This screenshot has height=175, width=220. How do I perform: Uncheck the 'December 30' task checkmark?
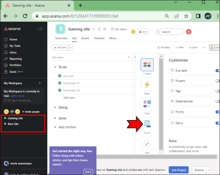pyautogui.click(x=60, y=90)
